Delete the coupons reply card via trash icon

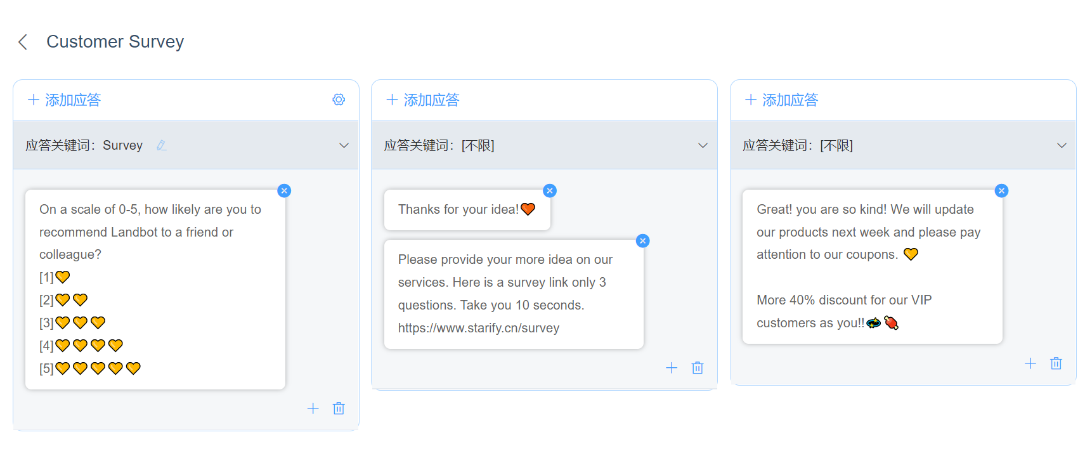pyautogui.click(x=1056, y=363)
